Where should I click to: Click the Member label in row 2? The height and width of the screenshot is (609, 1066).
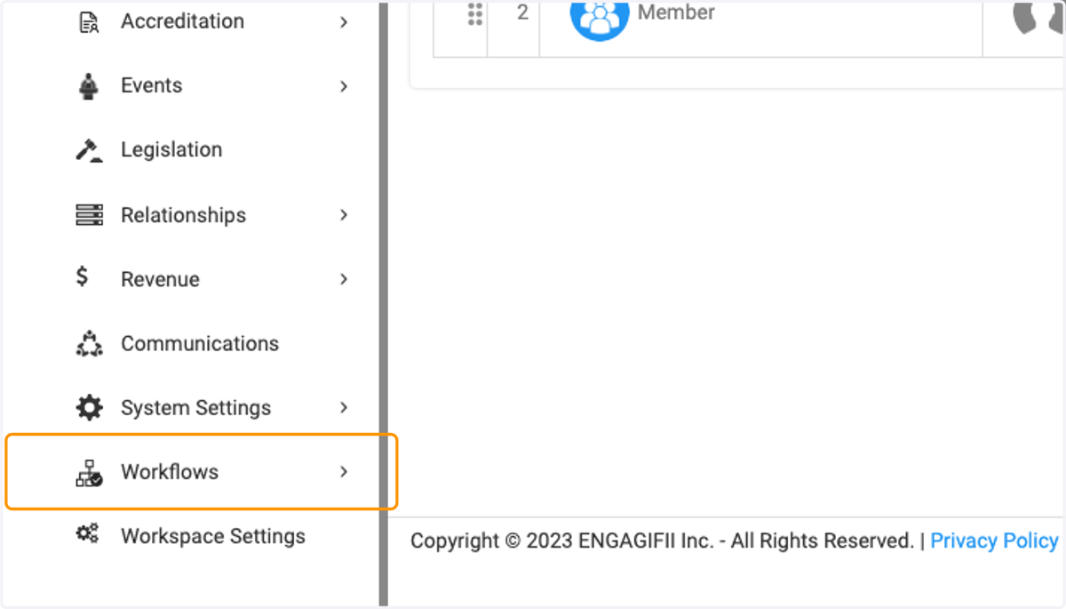coord(676,12)
